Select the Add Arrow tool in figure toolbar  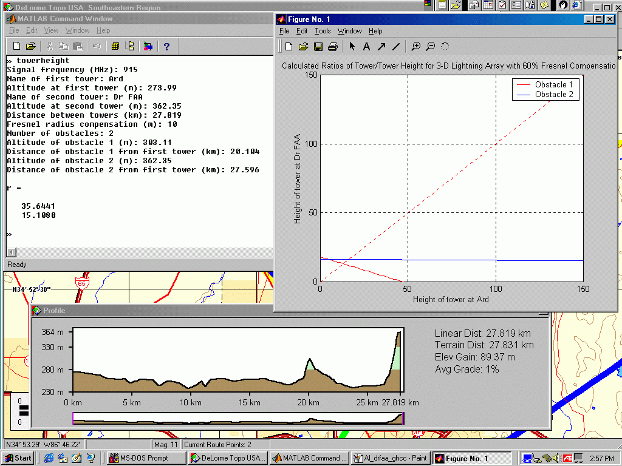click(x=381, y=47)
